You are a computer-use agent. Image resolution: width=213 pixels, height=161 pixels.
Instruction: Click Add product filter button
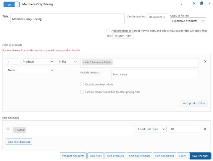[x=194, y=103]
